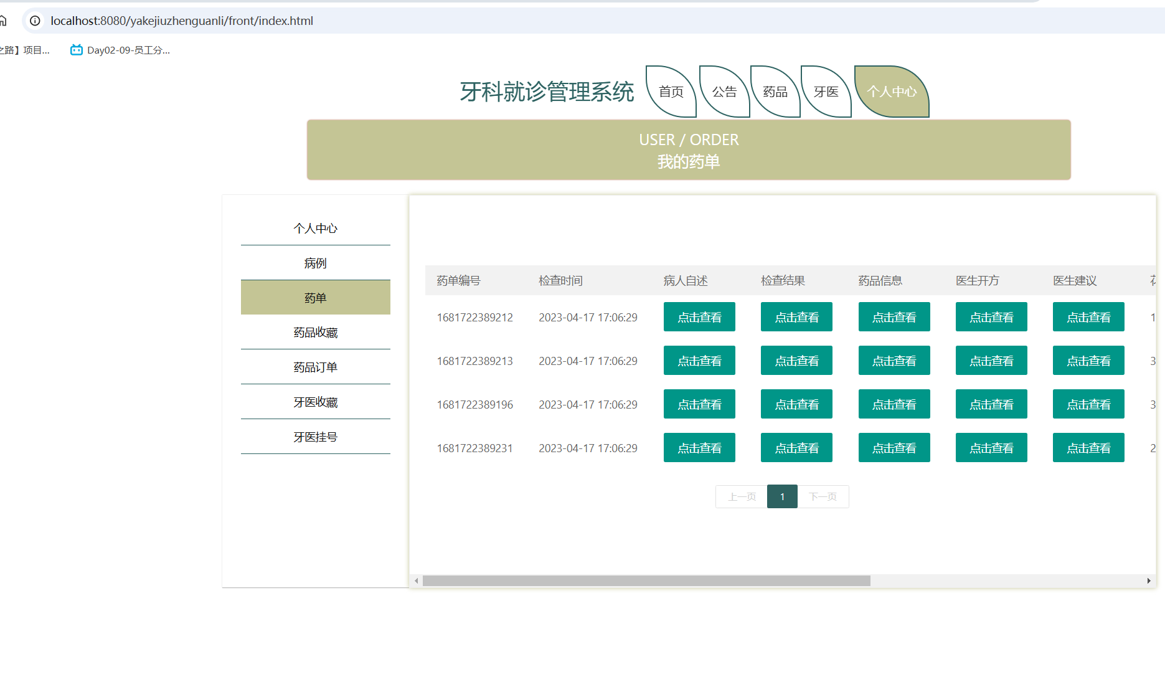View 医生建议 for order 1681722389231
1165x682 pixels.
pyautogui.click(x=1088, y=448)
